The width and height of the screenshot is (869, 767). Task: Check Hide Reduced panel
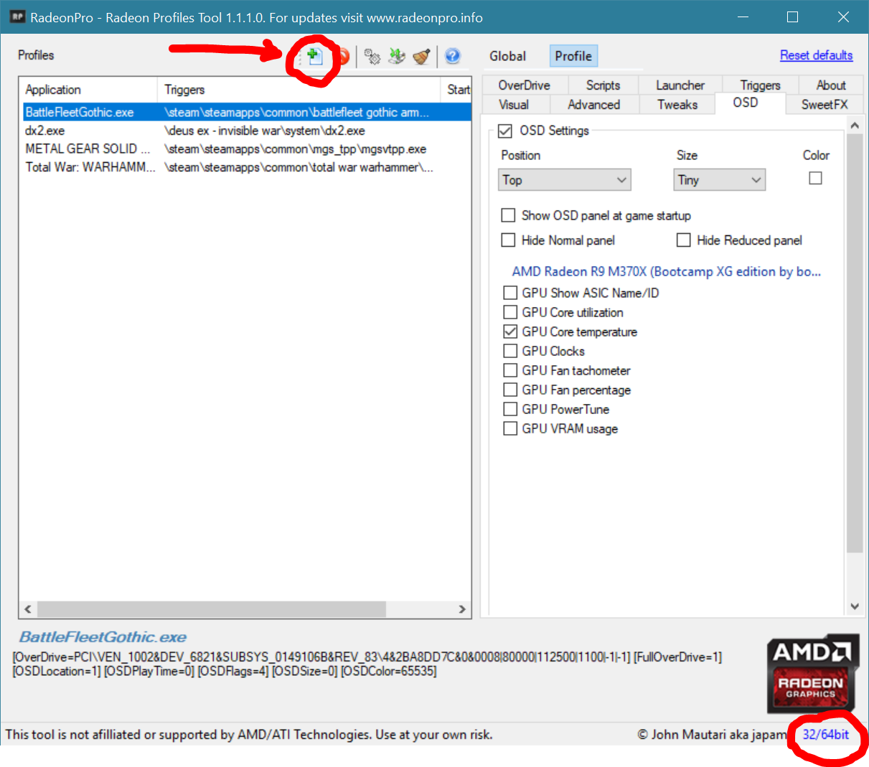[684, 240]
